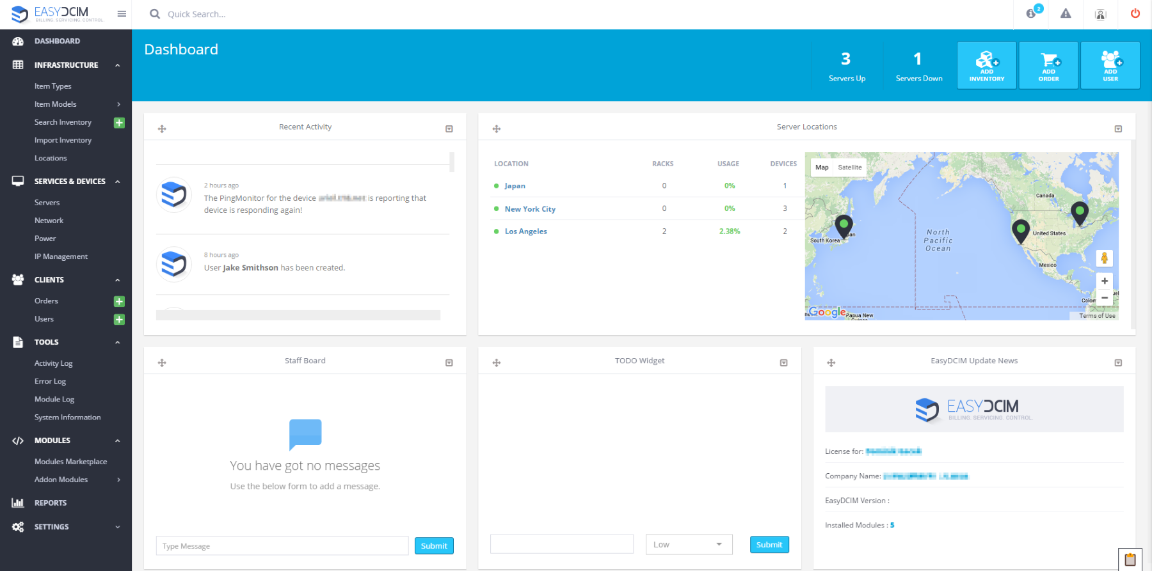Image resolution: width=1152 pixels, height=571 pixels.
Task: Collapse the TODO Widget panel
Action: [783, 363]
